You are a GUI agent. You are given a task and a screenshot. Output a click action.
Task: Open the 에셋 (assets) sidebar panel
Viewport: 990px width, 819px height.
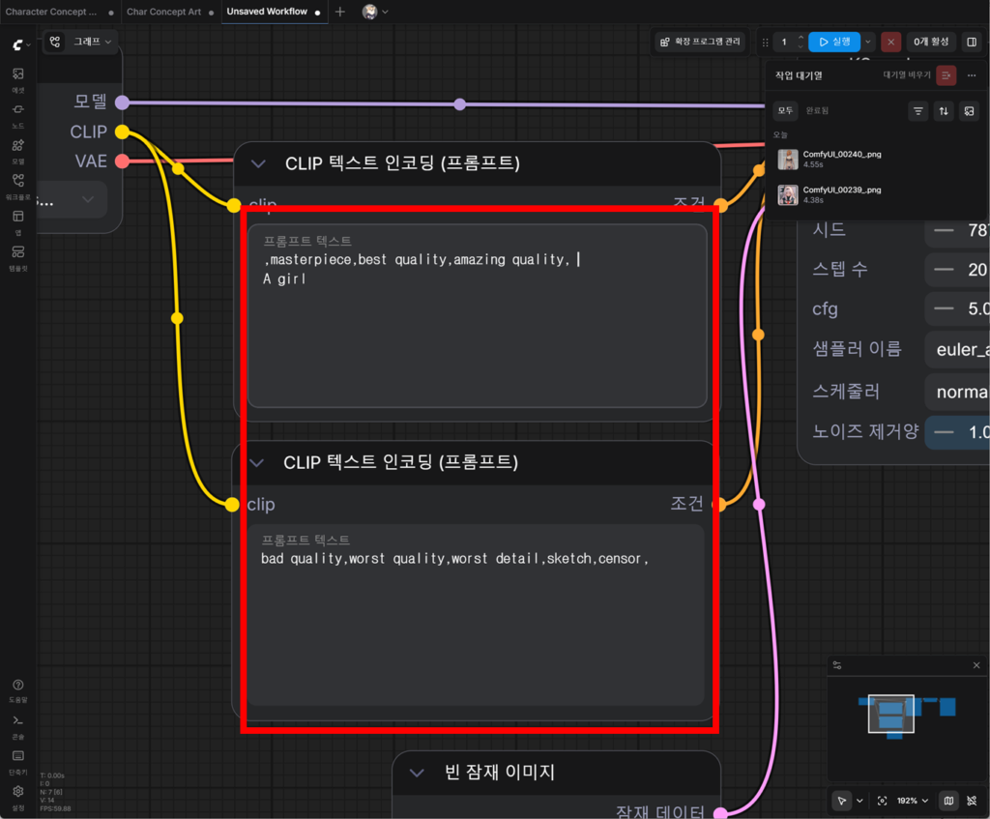pyautogui.click(x=18, y=79)
